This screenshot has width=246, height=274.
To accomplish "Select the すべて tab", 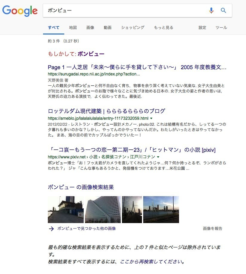I will pyautogui.click(x=54, y=28).
